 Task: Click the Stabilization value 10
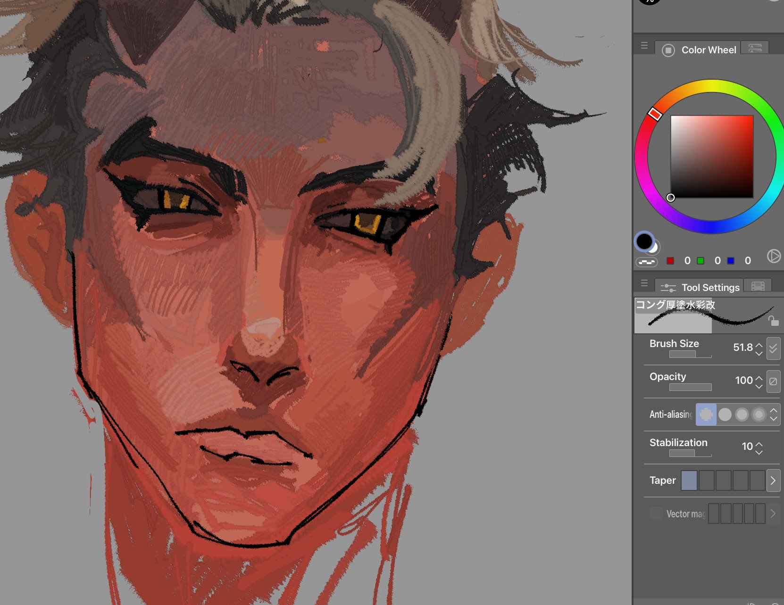pos(747,447)
